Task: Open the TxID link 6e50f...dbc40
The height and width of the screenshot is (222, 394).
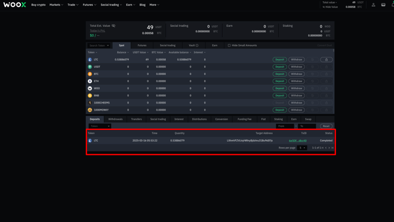Action: coord(297,141)
